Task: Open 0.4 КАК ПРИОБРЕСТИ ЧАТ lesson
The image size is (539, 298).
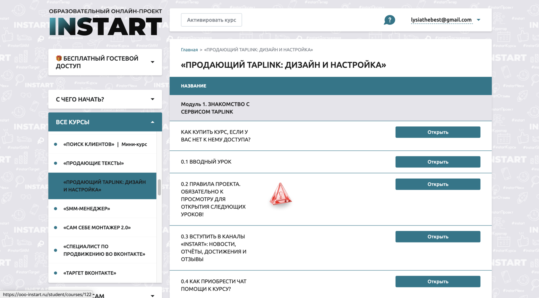Action: pyautogui.click(x=438, y=282)
